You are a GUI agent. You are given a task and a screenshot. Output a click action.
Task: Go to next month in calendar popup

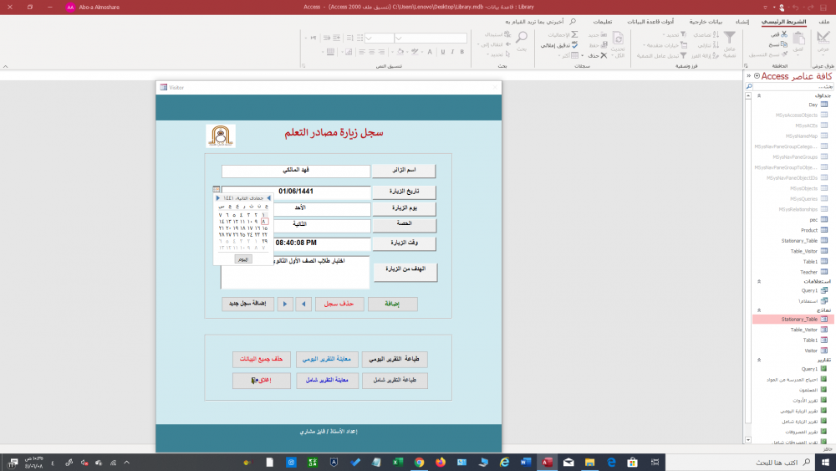pyautogui.click(x=217, y=198)
